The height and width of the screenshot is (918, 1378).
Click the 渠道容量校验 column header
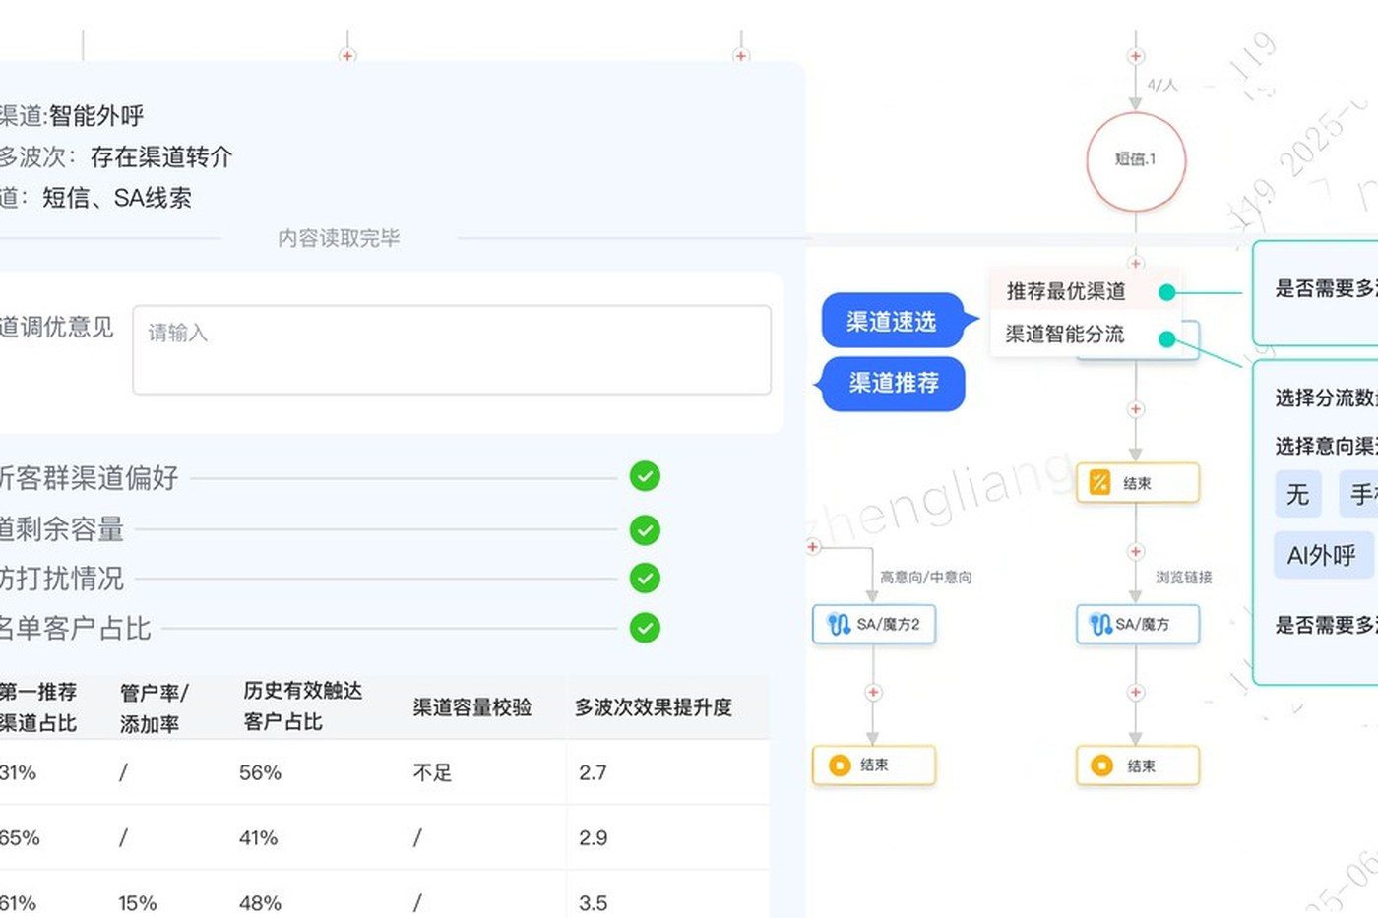pyautogui.click(x=472, y=707)
